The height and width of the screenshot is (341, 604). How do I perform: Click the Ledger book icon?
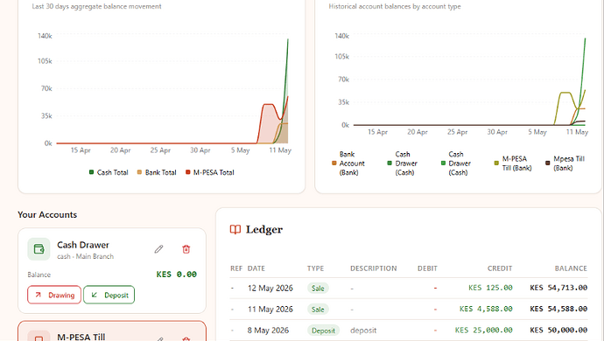235,229
